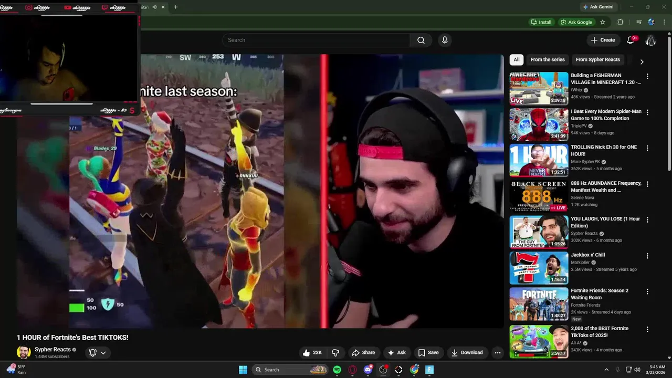
Task: Open the 1 HOUR Nick Eh 30 thumbnail
Action: click(x=539, y=161)
